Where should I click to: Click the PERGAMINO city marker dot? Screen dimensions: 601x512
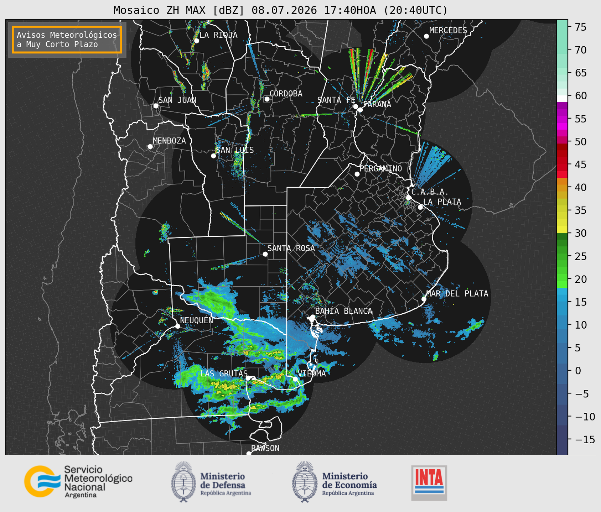(357, 174)
